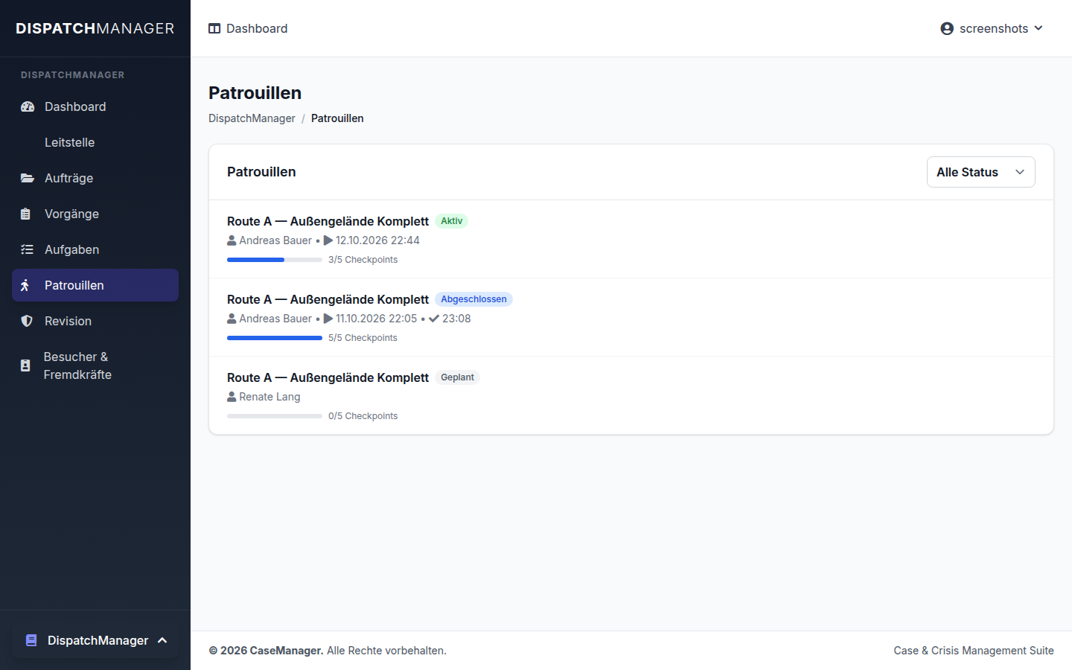Click the Dashboard link in top bar
The height and width of the screenshot is (670, 1072).
(x=248, y=28)
